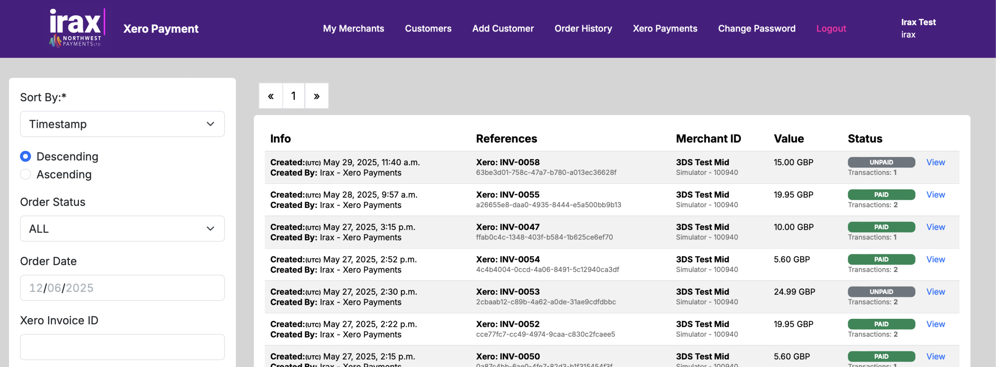Go to next page with » arrow
The width and height of the screenshot is (996, 367).
[316, 96]
